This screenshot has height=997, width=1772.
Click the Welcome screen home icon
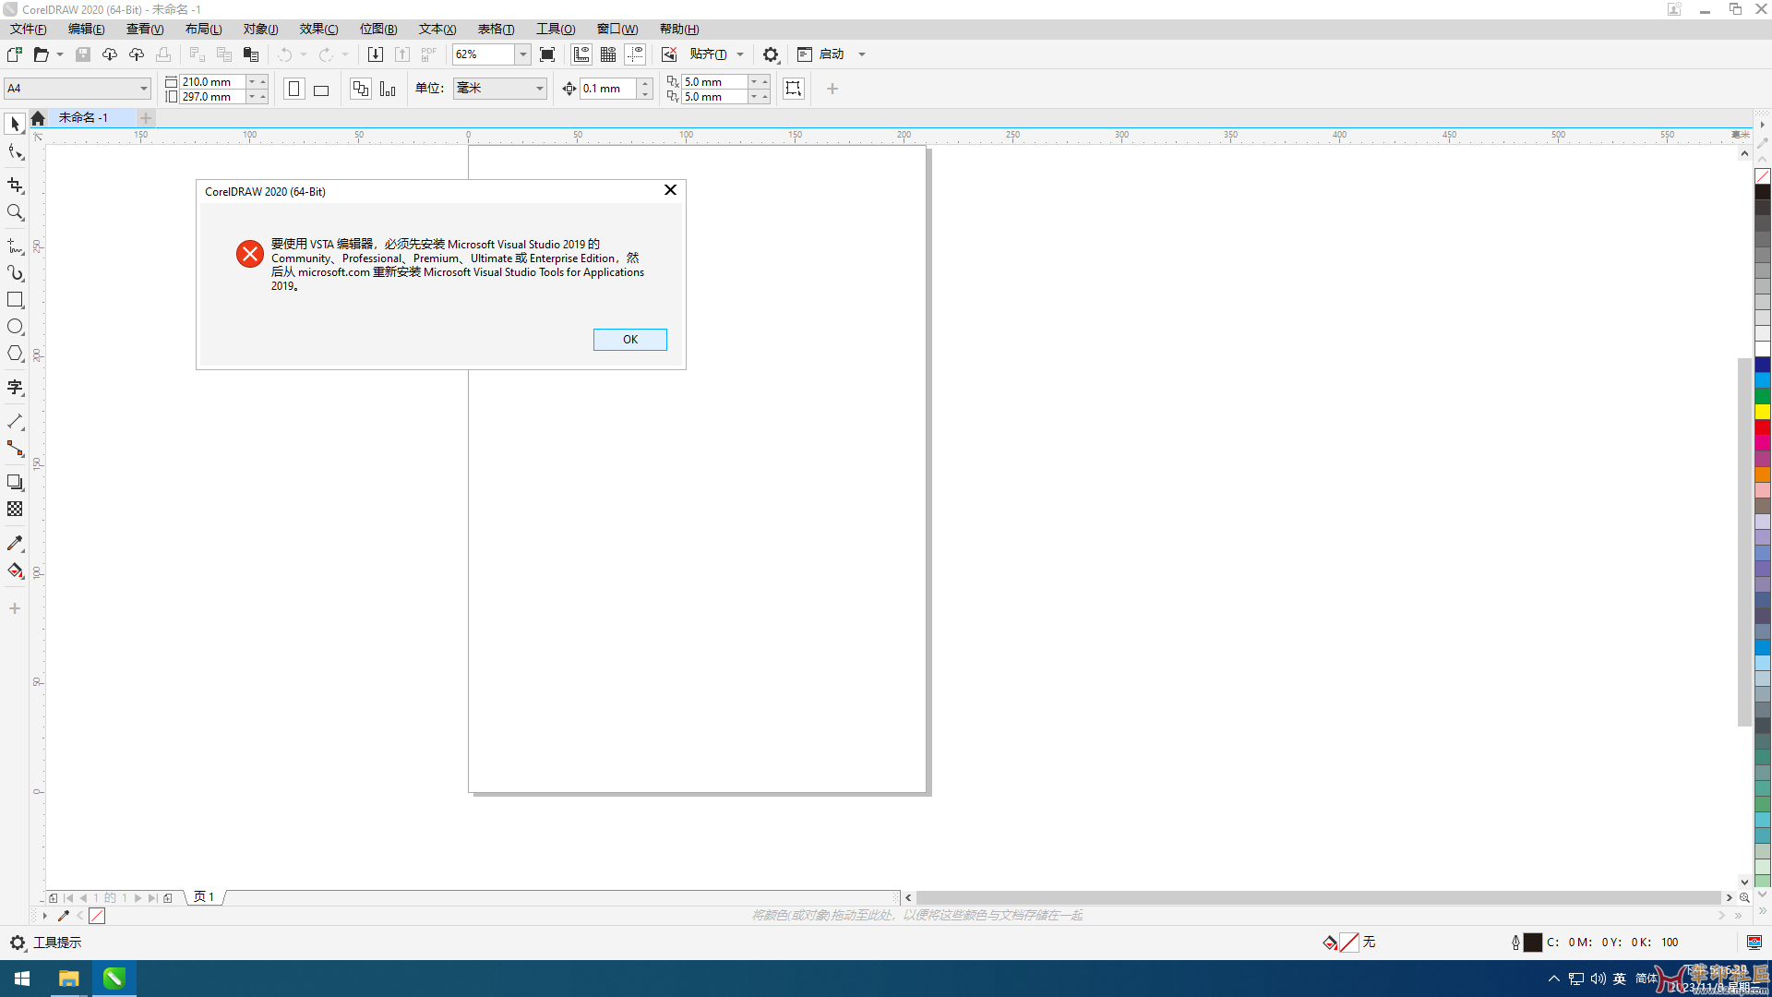click(x=38, y=118)
